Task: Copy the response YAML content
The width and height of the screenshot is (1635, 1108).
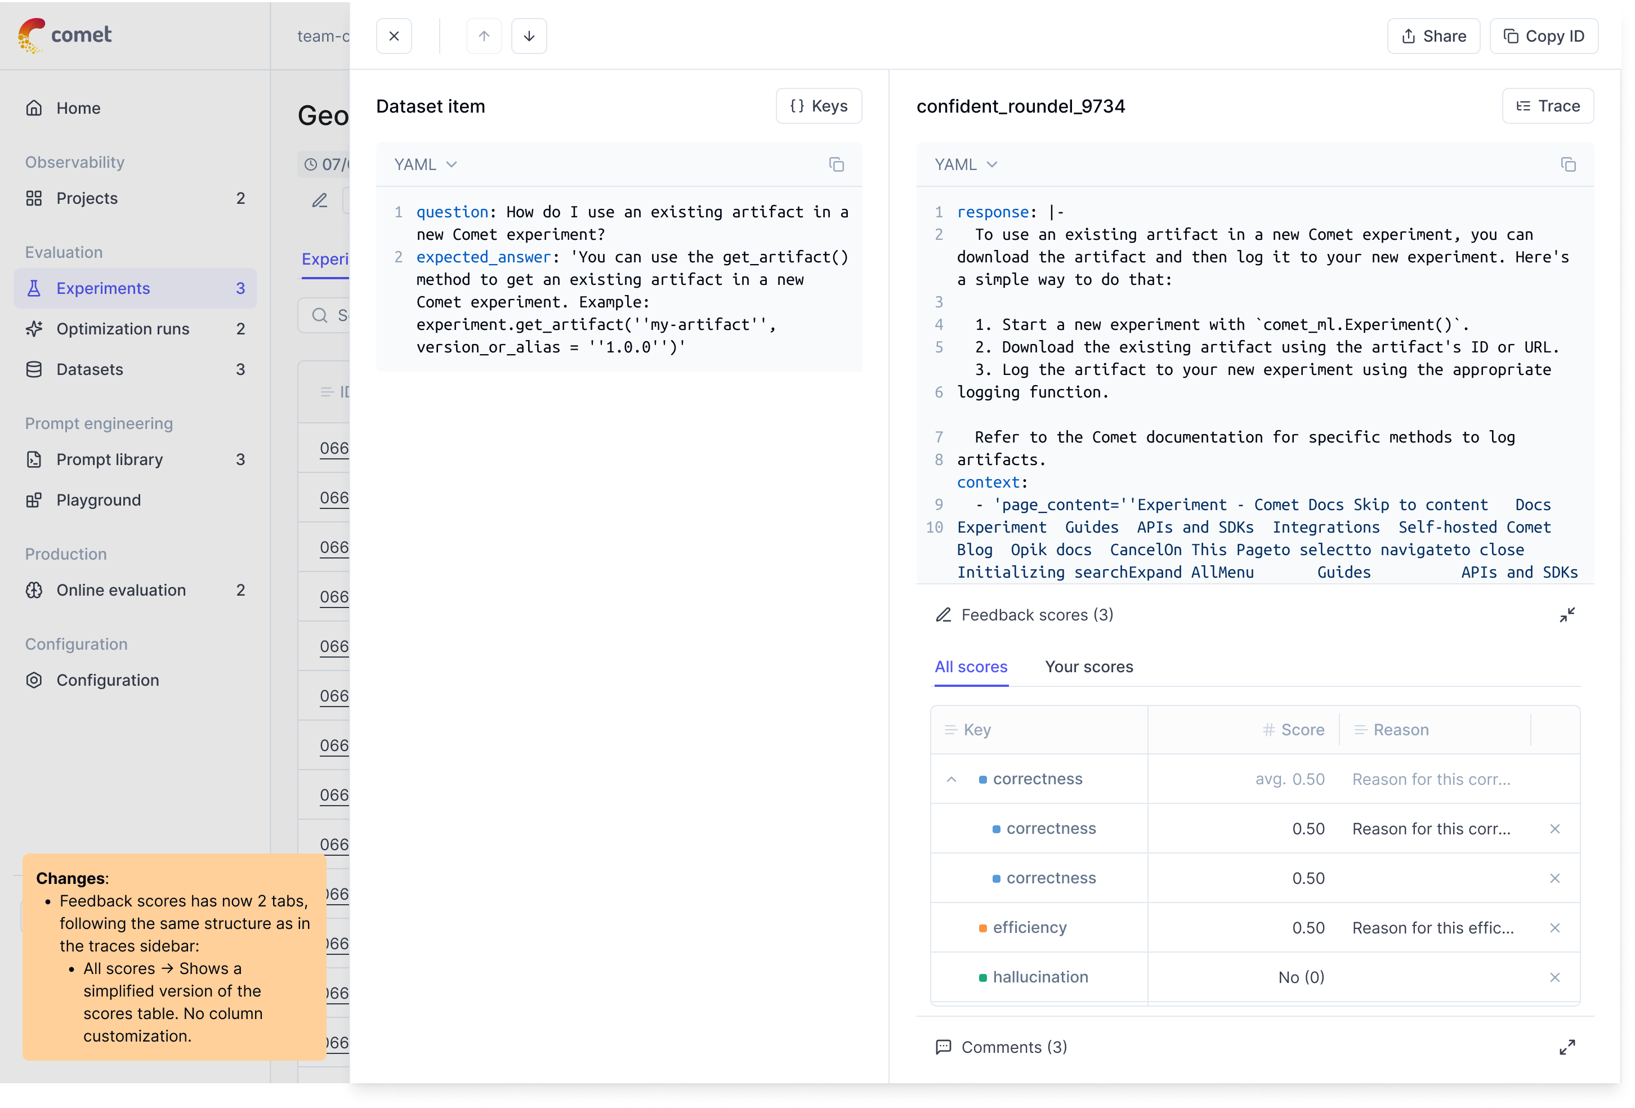Action: [x=1568, y=164]
